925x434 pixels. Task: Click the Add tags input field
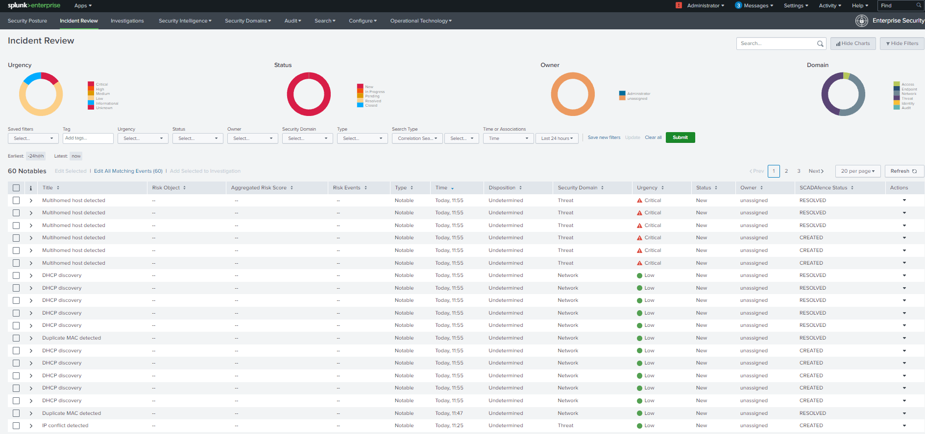coord(88,138)
